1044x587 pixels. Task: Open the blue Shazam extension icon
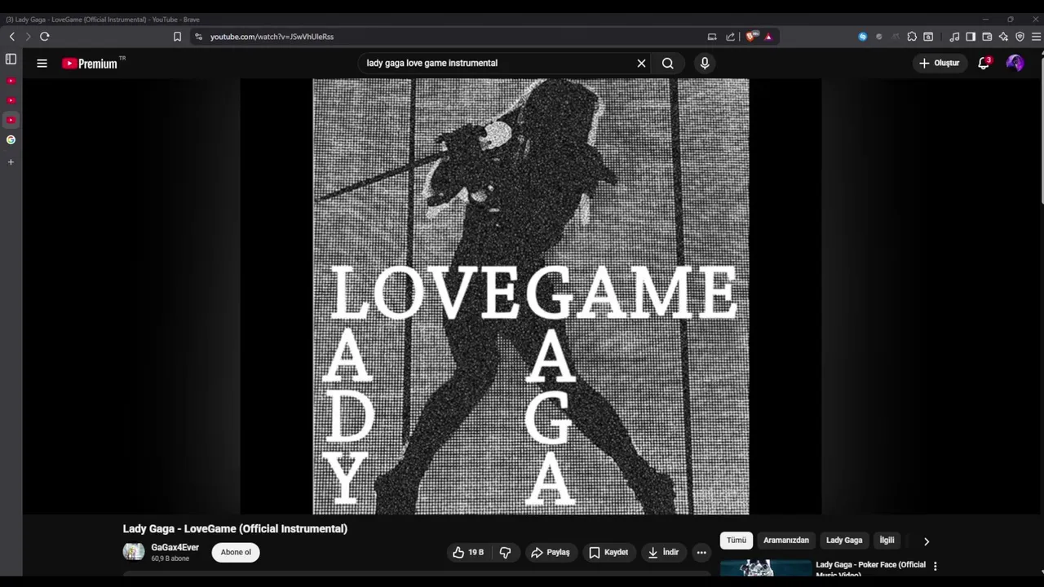(x=863, y=37)
